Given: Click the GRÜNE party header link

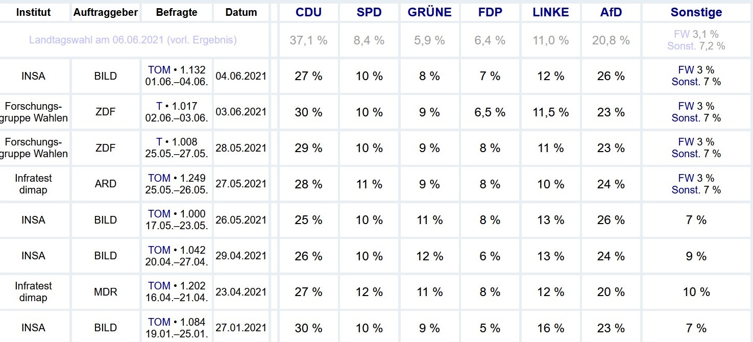Looking at the screenshot, I should click(429, 13).
